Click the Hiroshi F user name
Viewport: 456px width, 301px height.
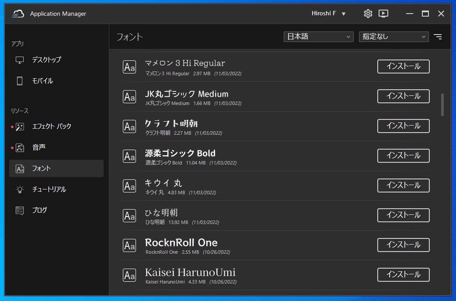(324, 14)
